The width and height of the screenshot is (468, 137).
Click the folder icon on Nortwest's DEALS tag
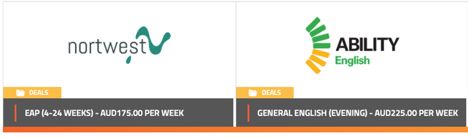pyautogui.click(x=20, y=93)
